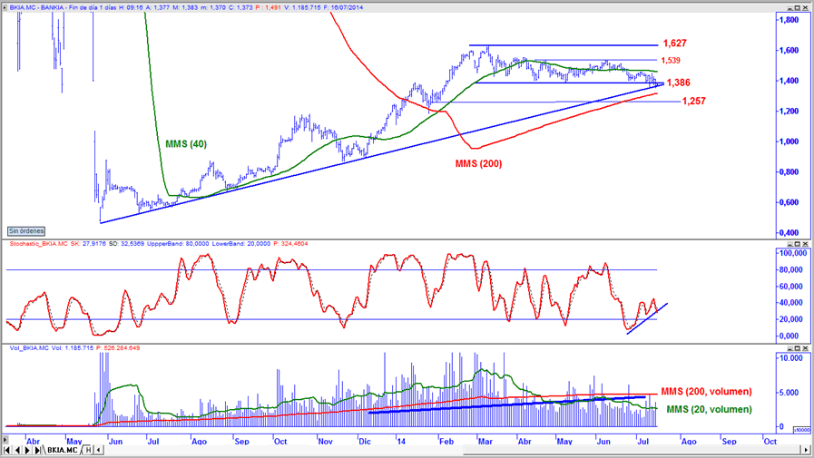Screen dimensions: 814x458
Task: Click the 1,000 price axis value
Action: (x=789, y=141)
